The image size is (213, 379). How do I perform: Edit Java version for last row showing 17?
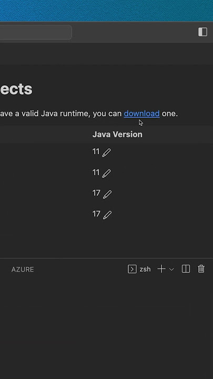107,215
